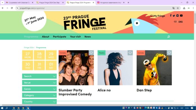Switch site language to CZ
This screenshot has height=110, width=196.
[175, 22]
